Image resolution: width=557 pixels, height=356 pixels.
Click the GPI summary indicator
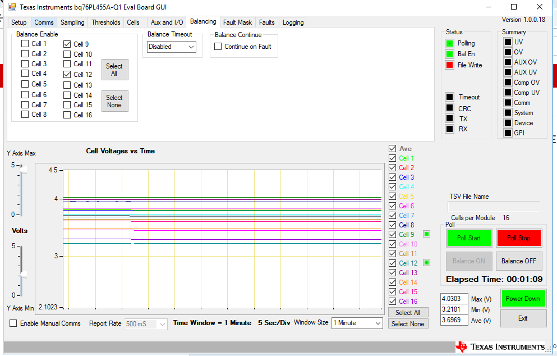click(x=508, y=133)
